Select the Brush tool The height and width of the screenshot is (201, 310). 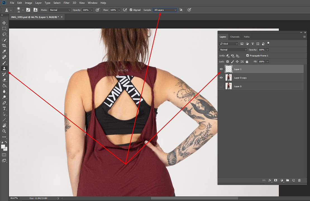pos(4,63)
